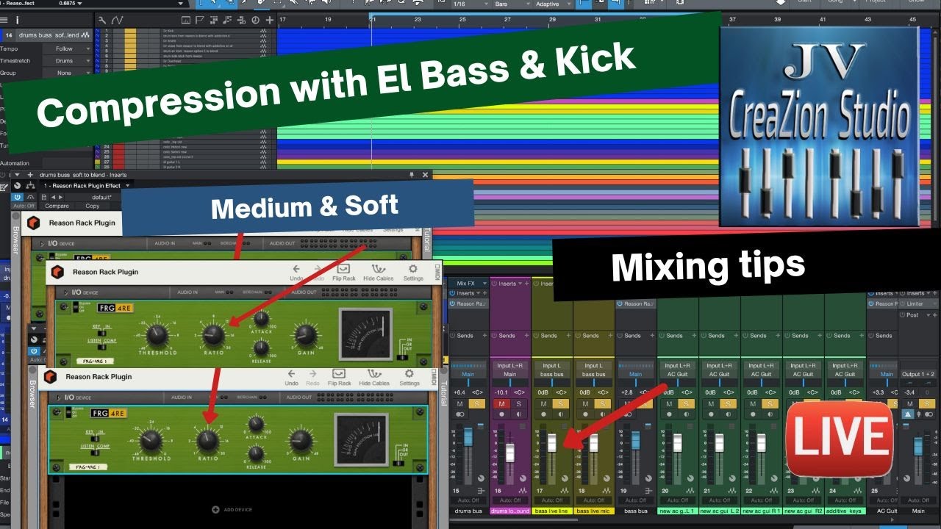Select the Reason Ra.. insert on channel 15
The image size is (941, 529).
[468, 303]
